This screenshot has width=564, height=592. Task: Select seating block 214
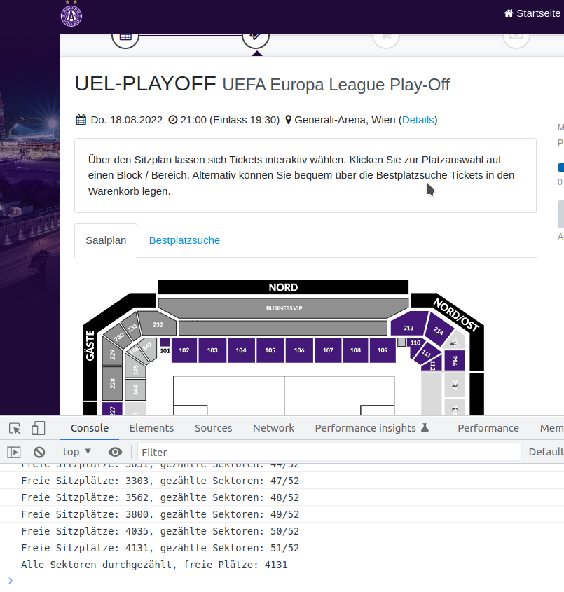coord(439,331)
